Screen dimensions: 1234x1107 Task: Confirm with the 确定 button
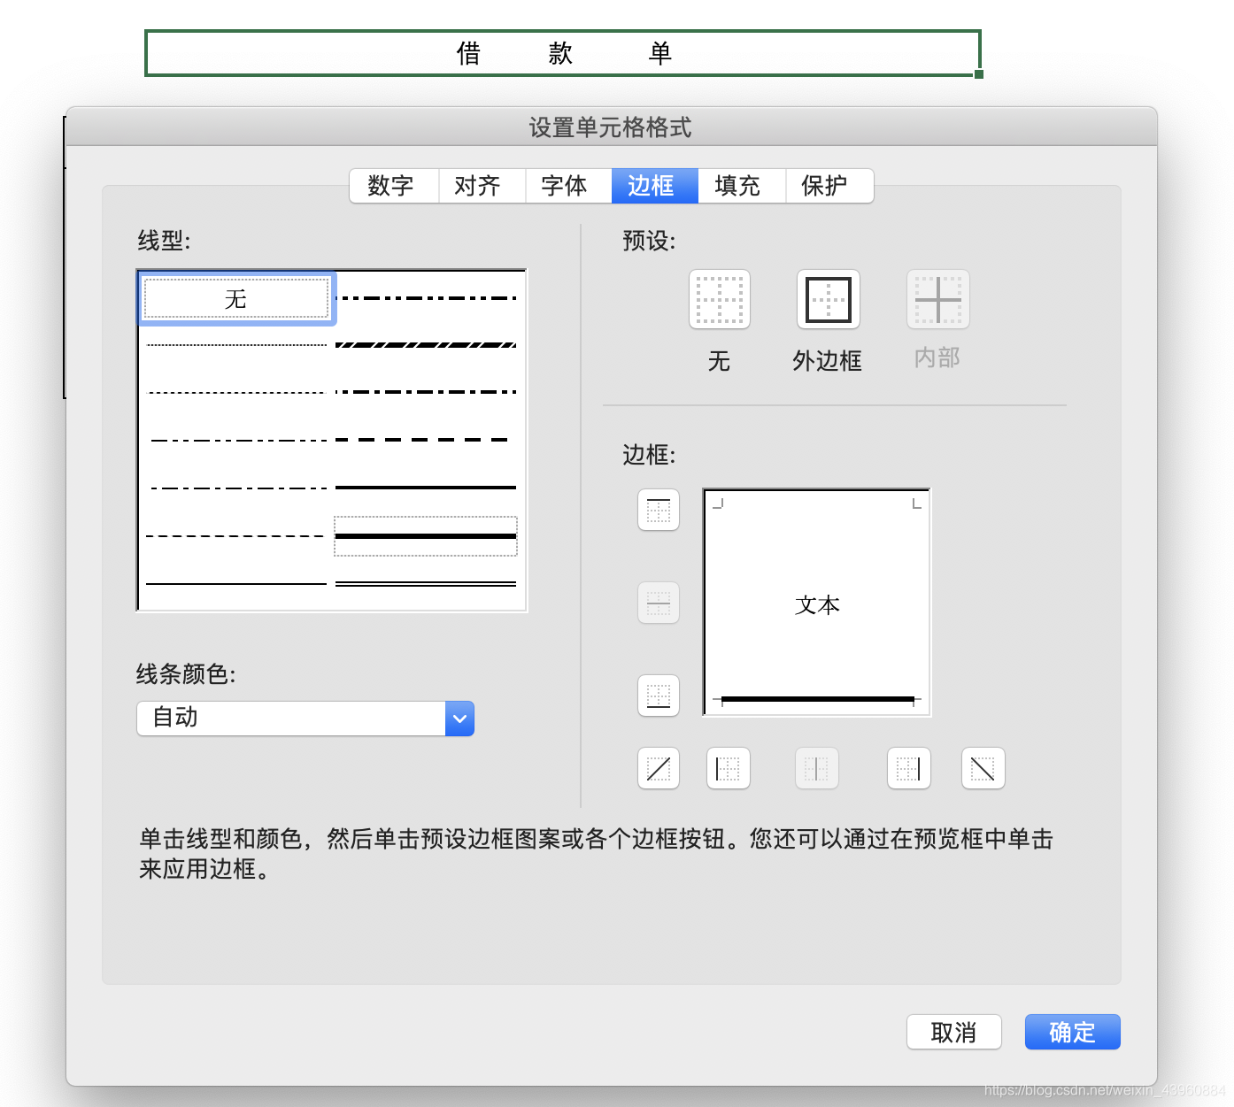pos(1073,1032)
